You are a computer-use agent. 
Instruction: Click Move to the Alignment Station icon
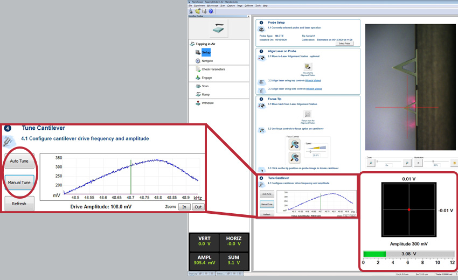[308, 67]
